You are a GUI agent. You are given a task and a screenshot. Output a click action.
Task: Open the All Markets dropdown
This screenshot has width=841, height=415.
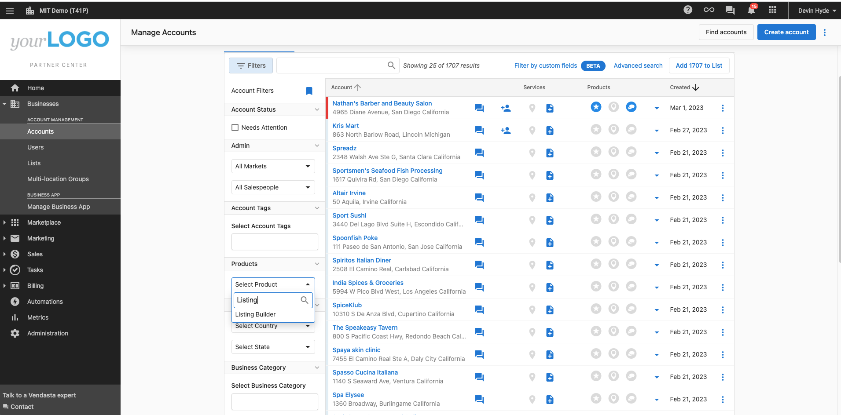point(273,166)
